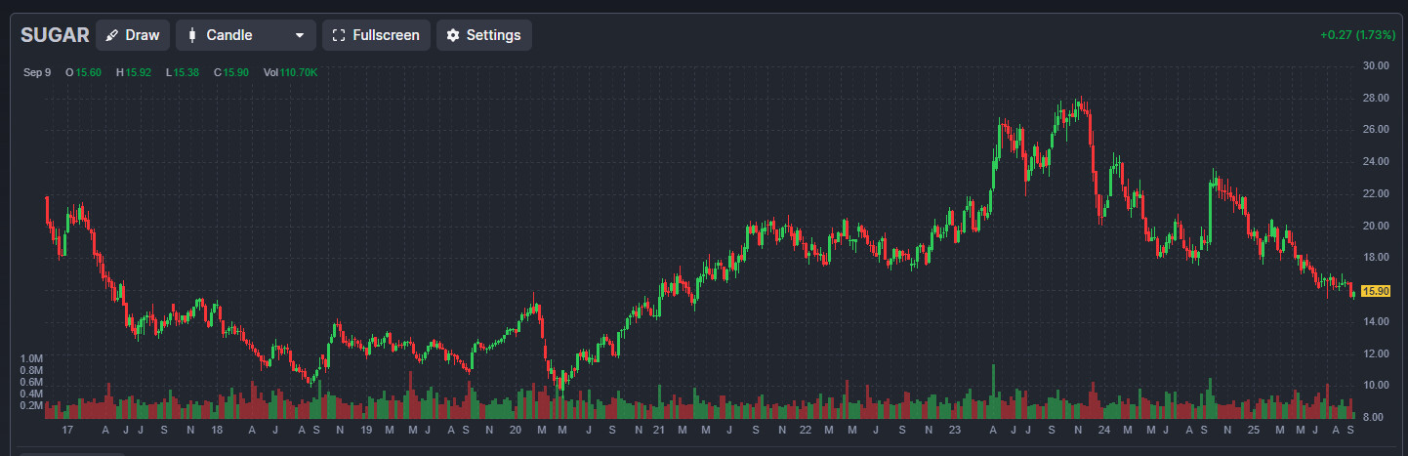Screen dimensions: 1408x456
Task: Click the 8.00 price axis label
Action: tap(1373, 418)
